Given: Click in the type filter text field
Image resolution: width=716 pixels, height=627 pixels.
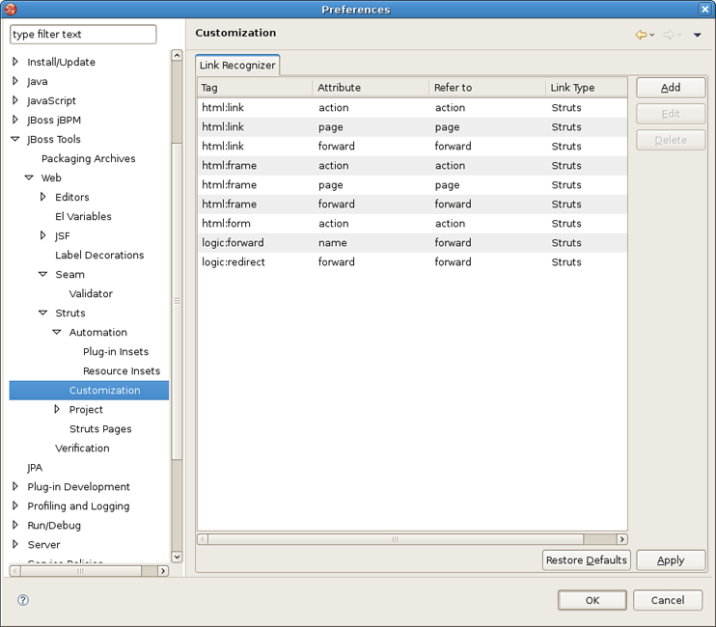Looking at the screenshot, I should [x=83, y=35].
